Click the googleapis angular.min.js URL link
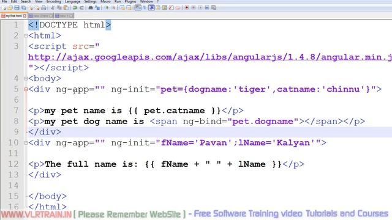Image resolution: width=392 pixels, height=220 pixels. [x=210, y=57]
